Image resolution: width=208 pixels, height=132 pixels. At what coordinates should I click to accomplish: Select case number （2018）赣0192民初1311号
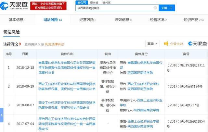tap(186, 68)
